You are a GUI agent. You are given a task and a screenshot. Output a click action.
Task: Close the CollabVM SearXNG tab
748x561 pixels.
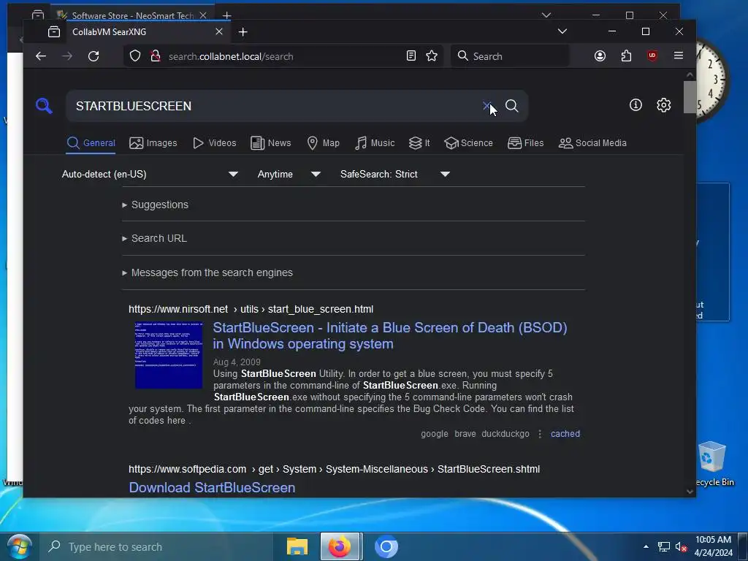pyautogui.click(x=219, y=31)
